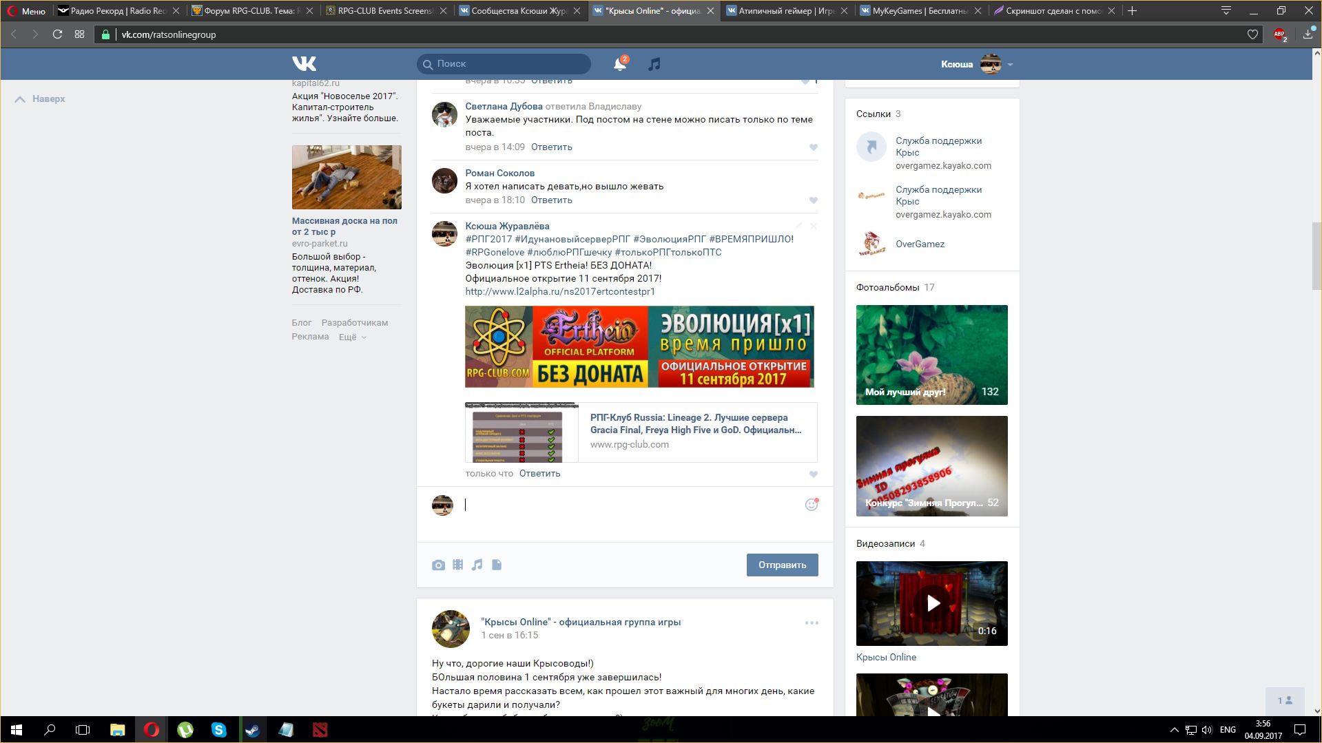Play the 0:16 Крысы Online video
Viewport: 1322px width, 743px height.
(x=931, y=603)
